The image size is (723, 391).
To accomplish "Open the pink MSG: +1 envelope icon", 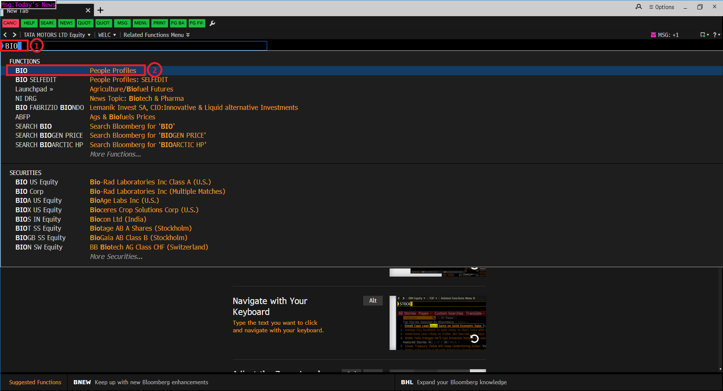I will (653, 35).
